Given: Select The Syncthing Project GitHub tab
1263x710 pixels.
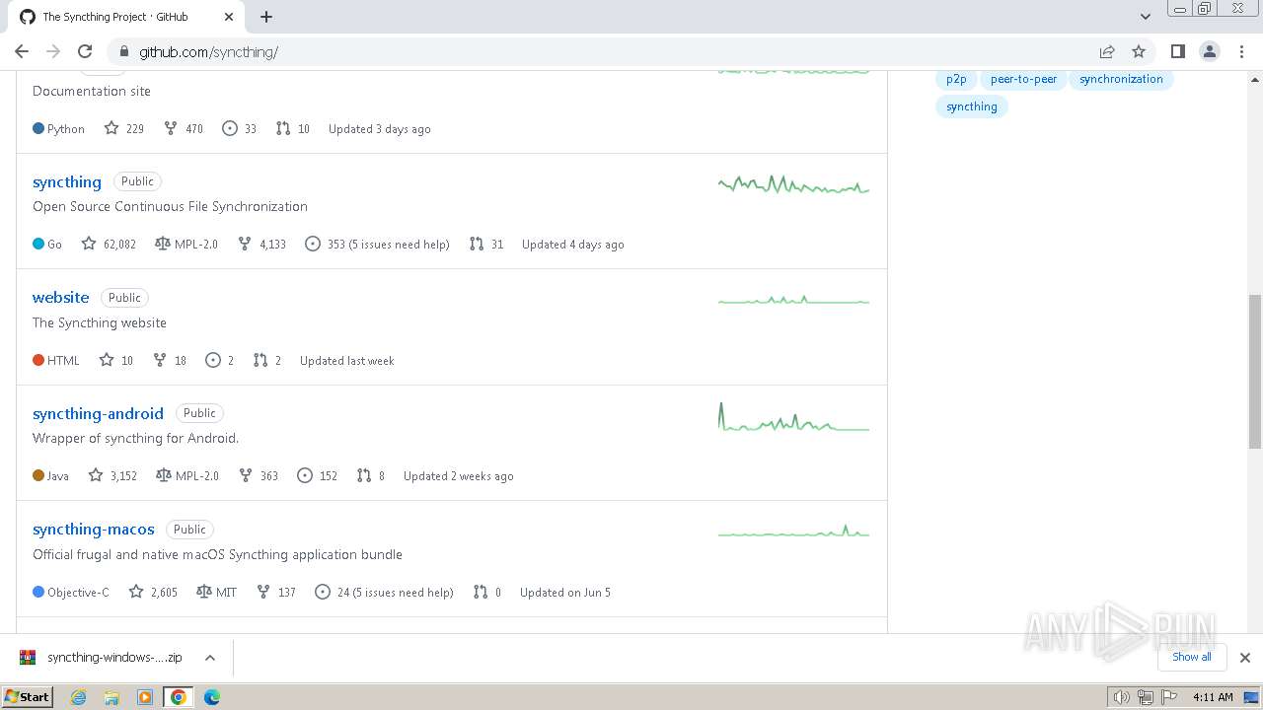Looking at the screenshot, I should pyautogui.click(x=125, y=17).
